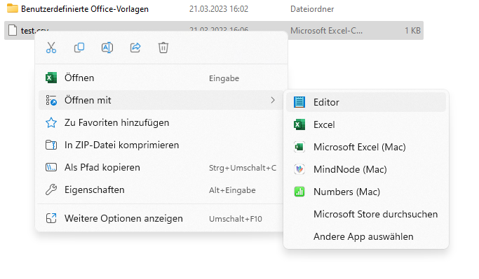Viewport: 479px width, 279px height.
Task: Click the Microsoft Excel (Mac) icon
Action: 299,147
